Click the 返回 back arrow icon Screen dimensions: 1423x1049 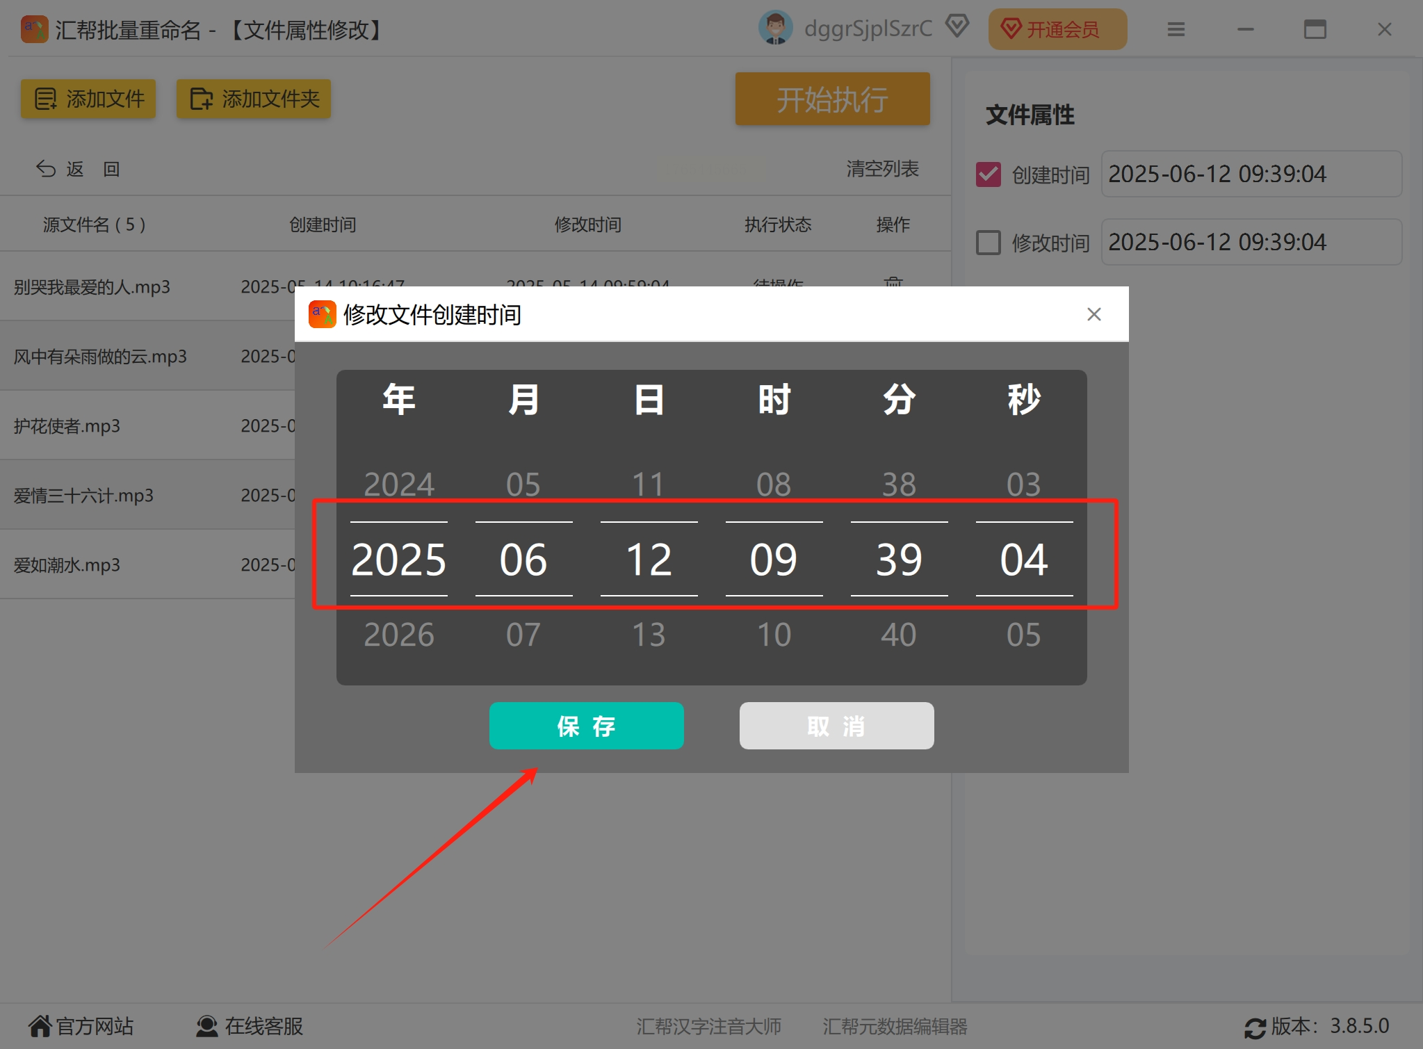point(46,169)
